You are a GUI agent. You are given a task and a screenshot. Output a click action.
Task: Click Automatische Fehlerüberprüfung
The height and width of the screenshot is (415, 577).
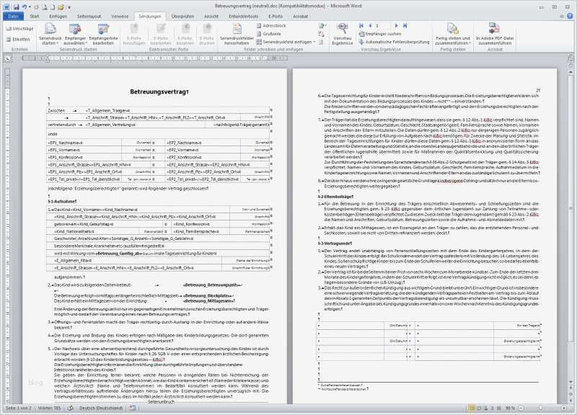[x=394, y=42]
